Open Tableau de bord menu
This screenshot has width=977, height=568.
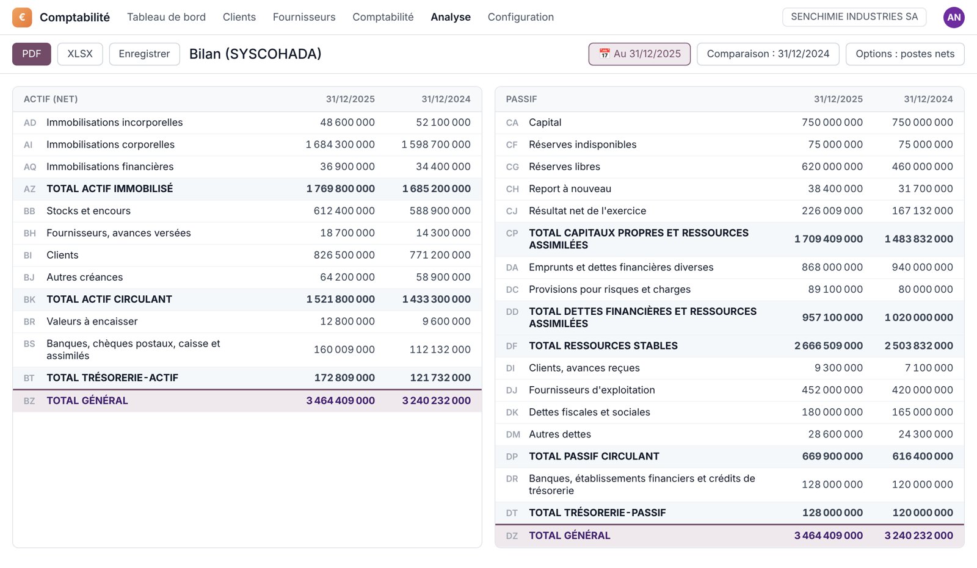pyautogui.click(x=166, y=17)
